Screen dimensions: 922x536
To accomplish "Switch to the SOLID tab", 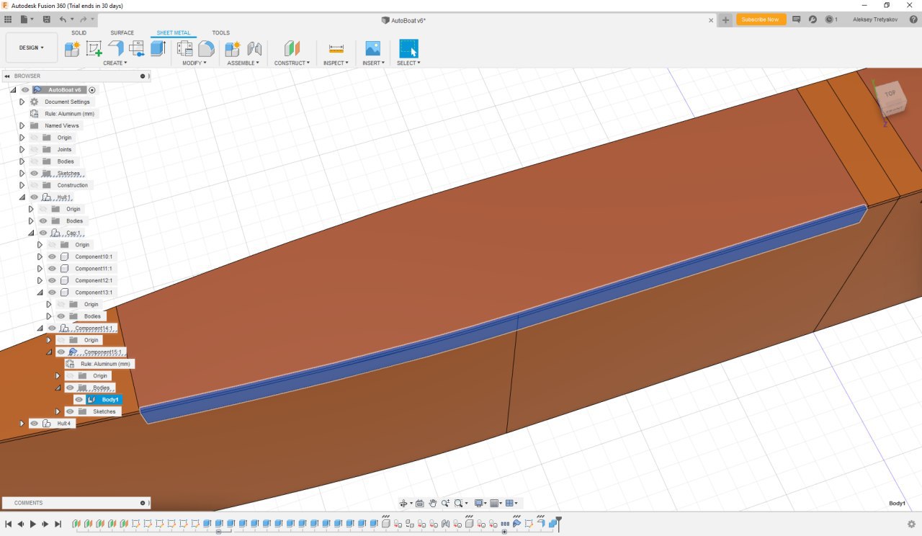I will (x=79, y=32).
